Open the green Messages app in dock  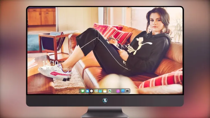tap(83, 91)
